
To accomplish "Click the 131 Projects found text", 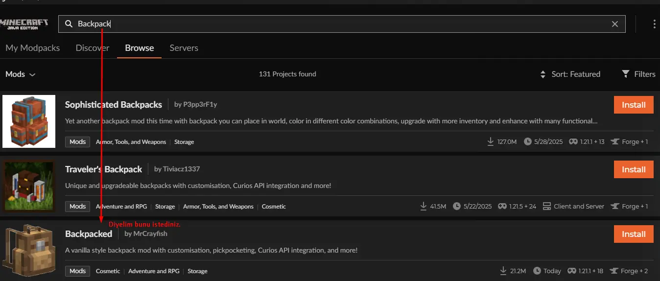I will pyautogui.click(x=287, y=74).
